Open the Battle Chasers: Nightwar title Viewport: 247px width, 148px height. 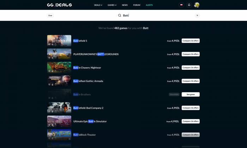(87, 68)
